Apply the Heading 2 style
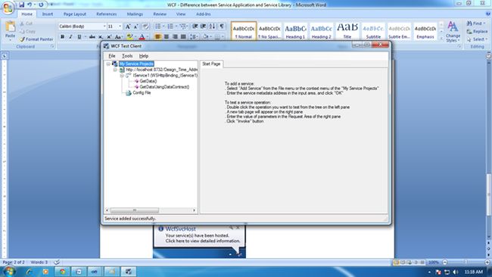The height and width of the screenshot is (277, 492). tap(321, 31)
